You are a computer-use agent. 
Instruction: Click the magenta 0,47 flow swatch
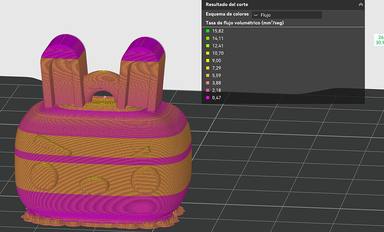point(208,98)
